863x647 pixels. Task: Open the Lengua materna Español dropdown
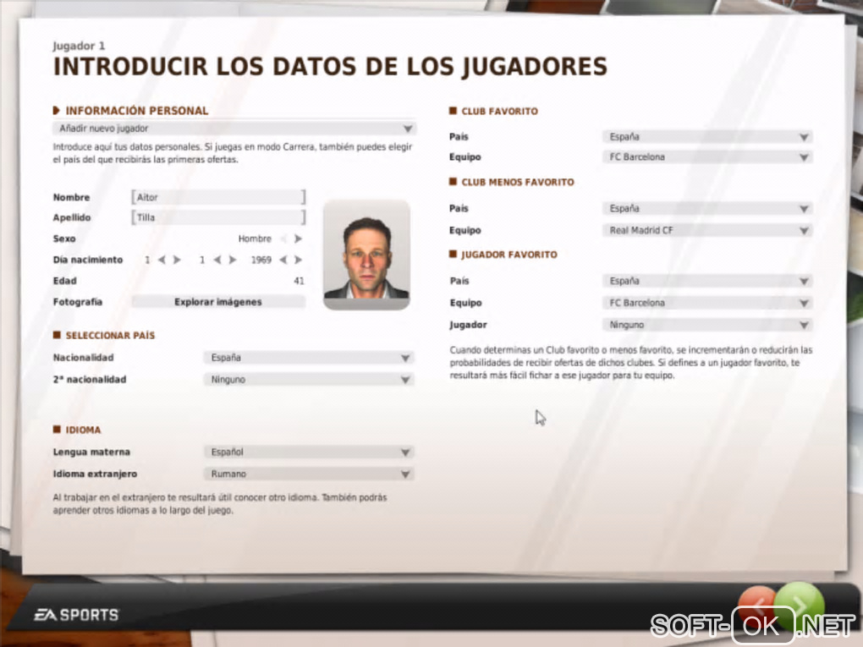(309, 452)
